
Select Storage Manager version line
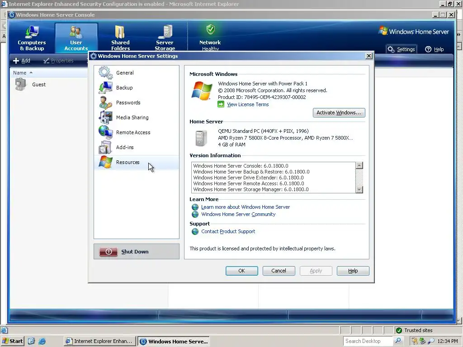[x=250, y=189]
